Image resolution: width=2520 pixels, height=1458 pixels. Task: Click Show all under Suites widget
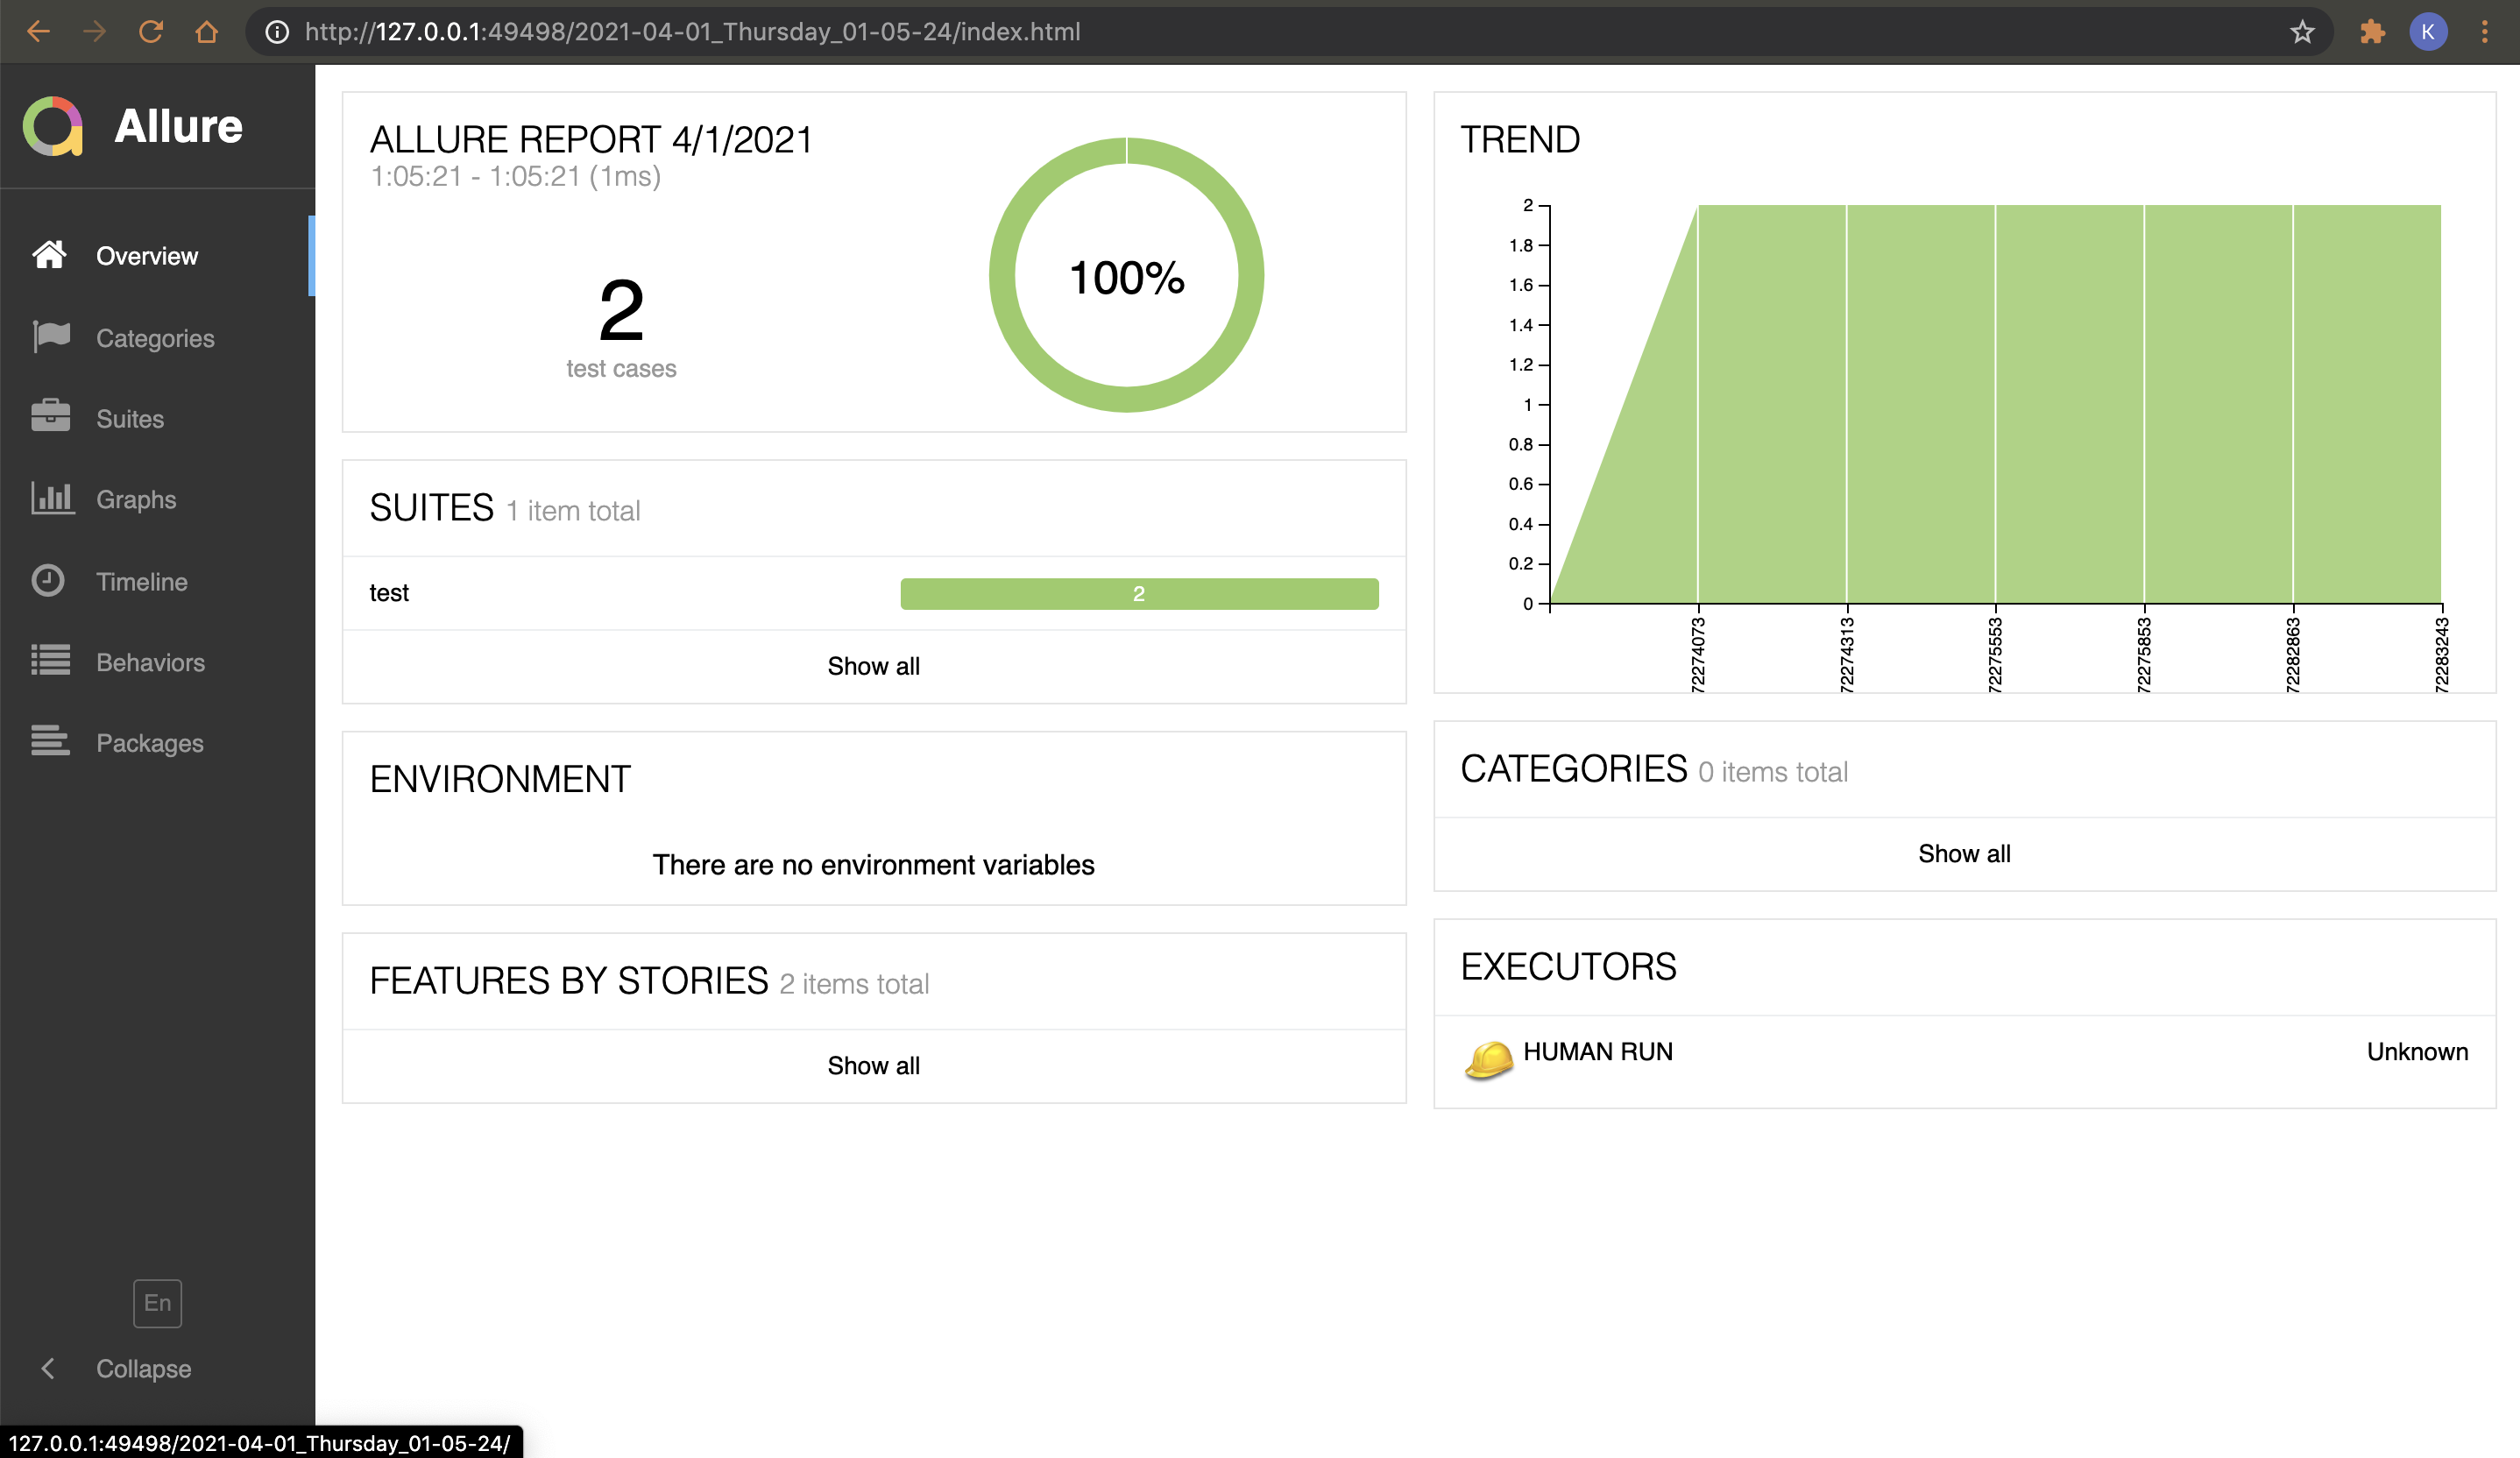(873, 666)
